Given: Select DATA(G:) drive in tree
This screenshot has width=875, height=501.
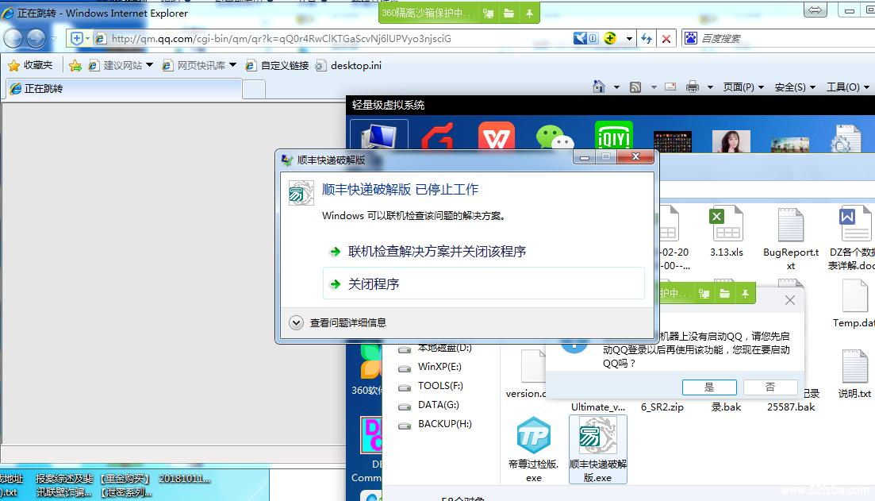Looking at the screenshot, I should (x=428, y=405).
